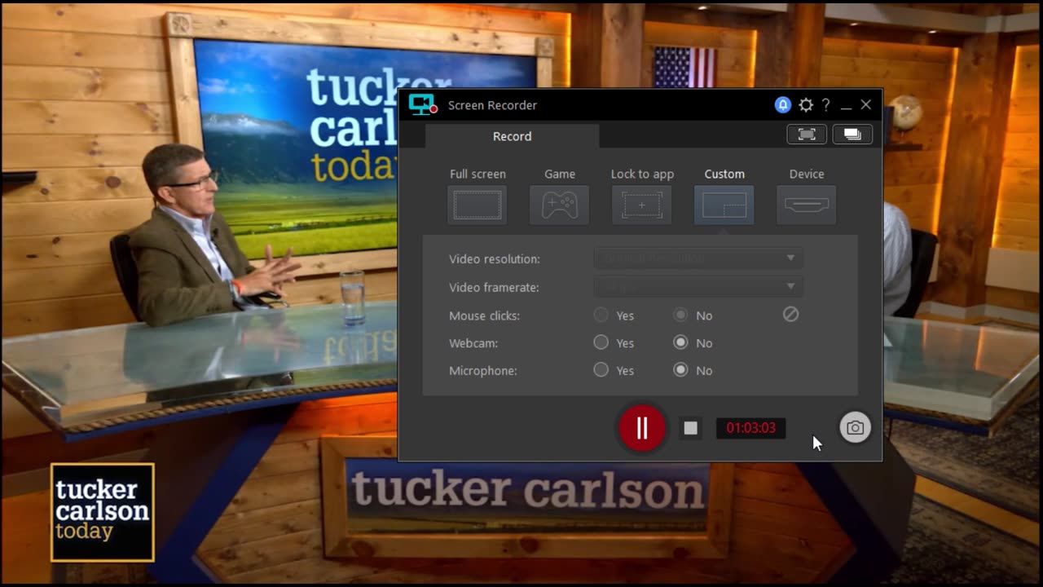The image size is (1043, 587).
Task: Click the Video framerate label
Action: pyautogui.click(x=494, y=288)
